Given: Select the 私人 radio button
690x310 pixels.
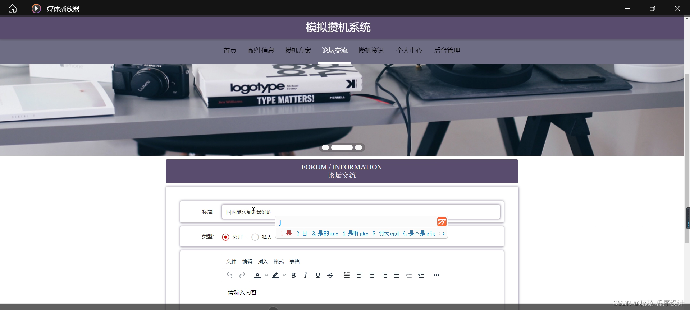Looking at the screenshot, I should point(255,237).
